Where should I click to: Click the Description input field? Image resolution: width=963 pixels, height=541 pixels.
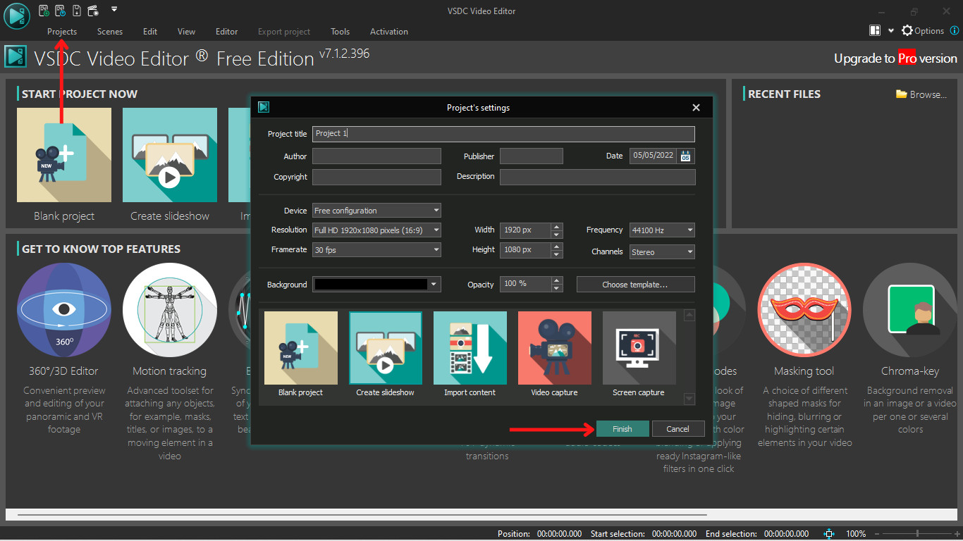(x=598, y=177)
